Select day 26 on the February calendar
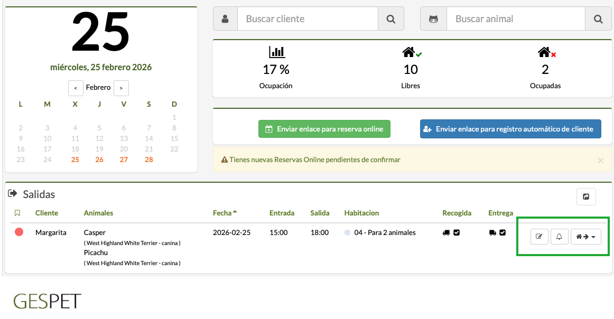614x319 pixels. (99, 159)
